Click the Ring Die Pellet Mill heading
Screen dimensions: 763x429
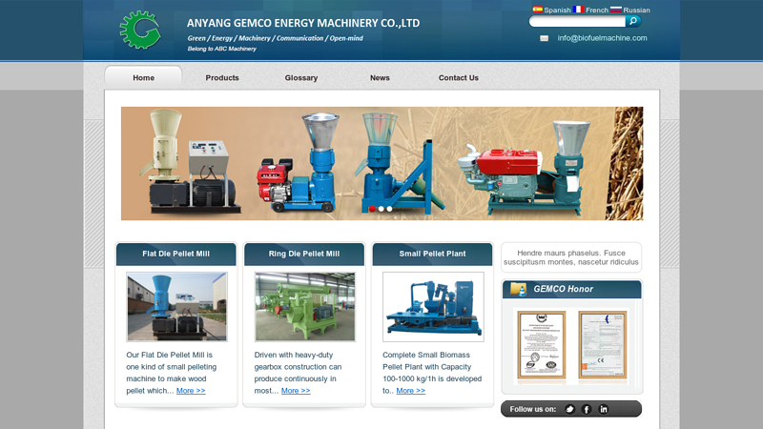(304, 254)
